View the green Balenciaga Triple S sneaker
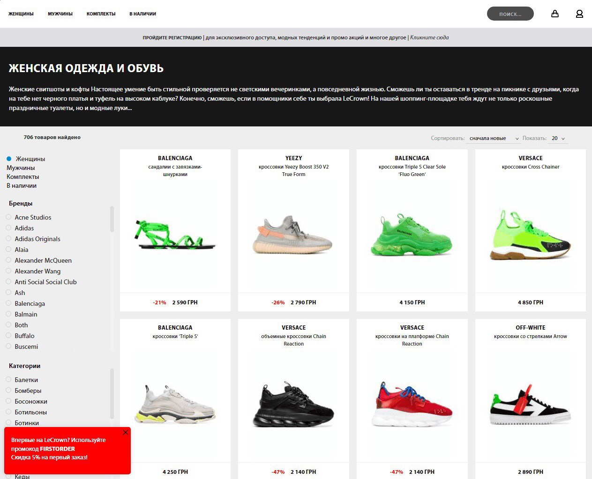The height and width of the screenshot is (479, 592). click(412, 234)
